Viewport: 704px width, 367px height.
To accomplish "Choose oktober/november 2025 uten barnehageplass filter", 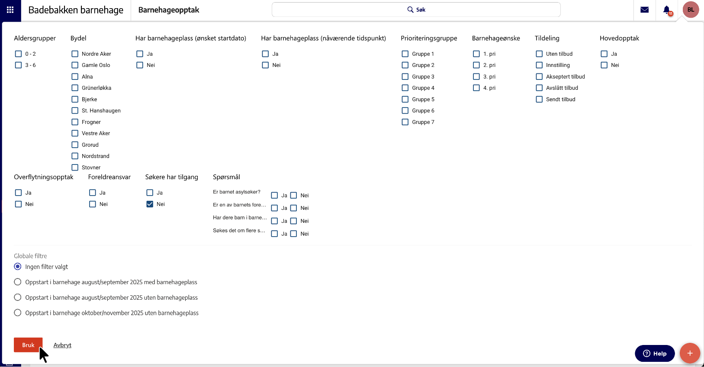I will tap(18, 313).
